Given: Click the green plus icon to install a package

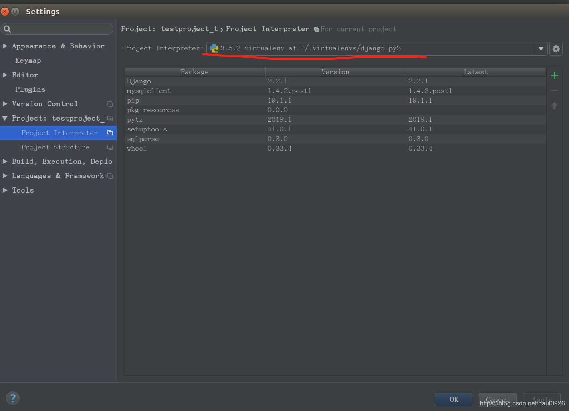Looking at the screenshot, I should point(555,75).
